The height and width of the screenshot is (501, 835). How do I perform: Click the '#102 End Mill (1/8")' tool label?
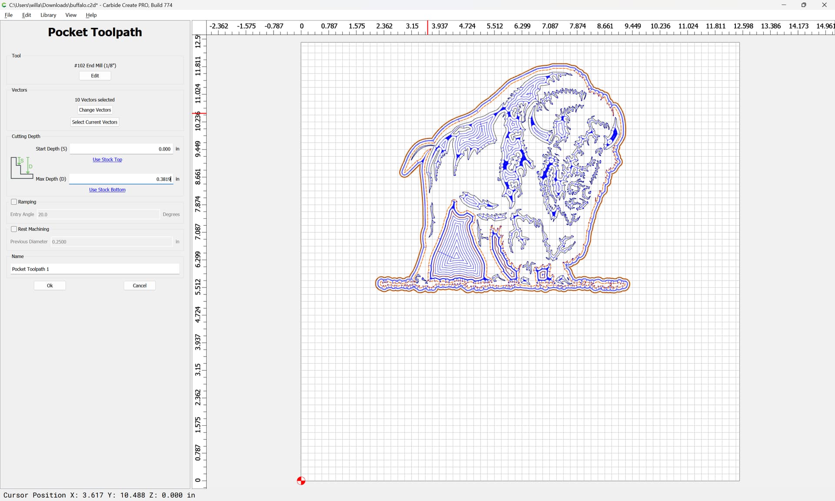[x=95, y=66]
